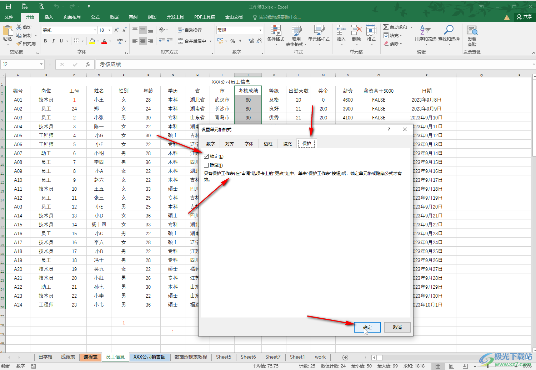Viewport: 536px width, 370px height.
Task: Open the font name dropdown (等线)
Action: (x=95, y=30)
